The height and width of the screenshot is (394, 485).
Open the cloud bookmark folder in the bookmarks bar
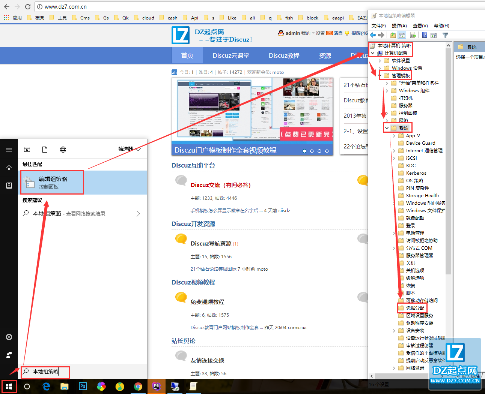(144, 18)
